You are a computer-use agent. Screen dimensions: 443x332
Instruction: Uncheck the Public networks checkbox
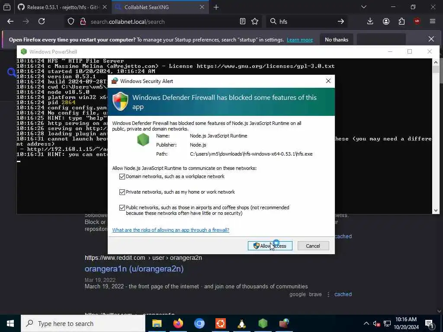click(x=122, y=207)
